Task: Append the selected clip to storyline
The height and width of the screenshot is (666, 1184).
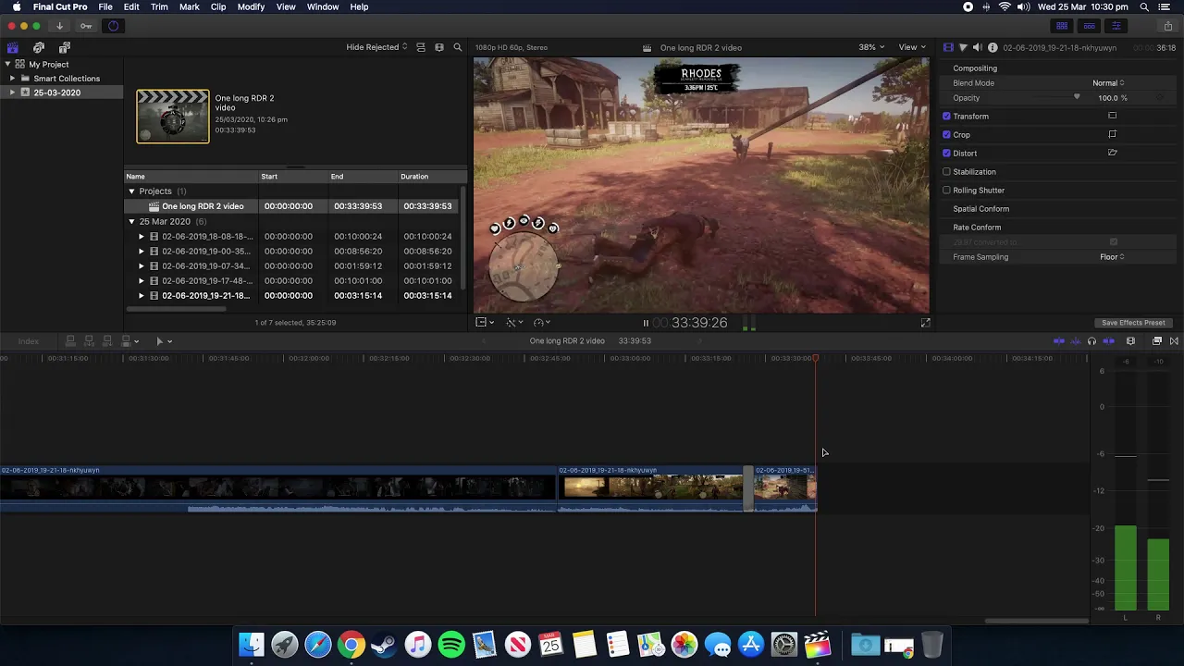Action: [x=107, y=341]
